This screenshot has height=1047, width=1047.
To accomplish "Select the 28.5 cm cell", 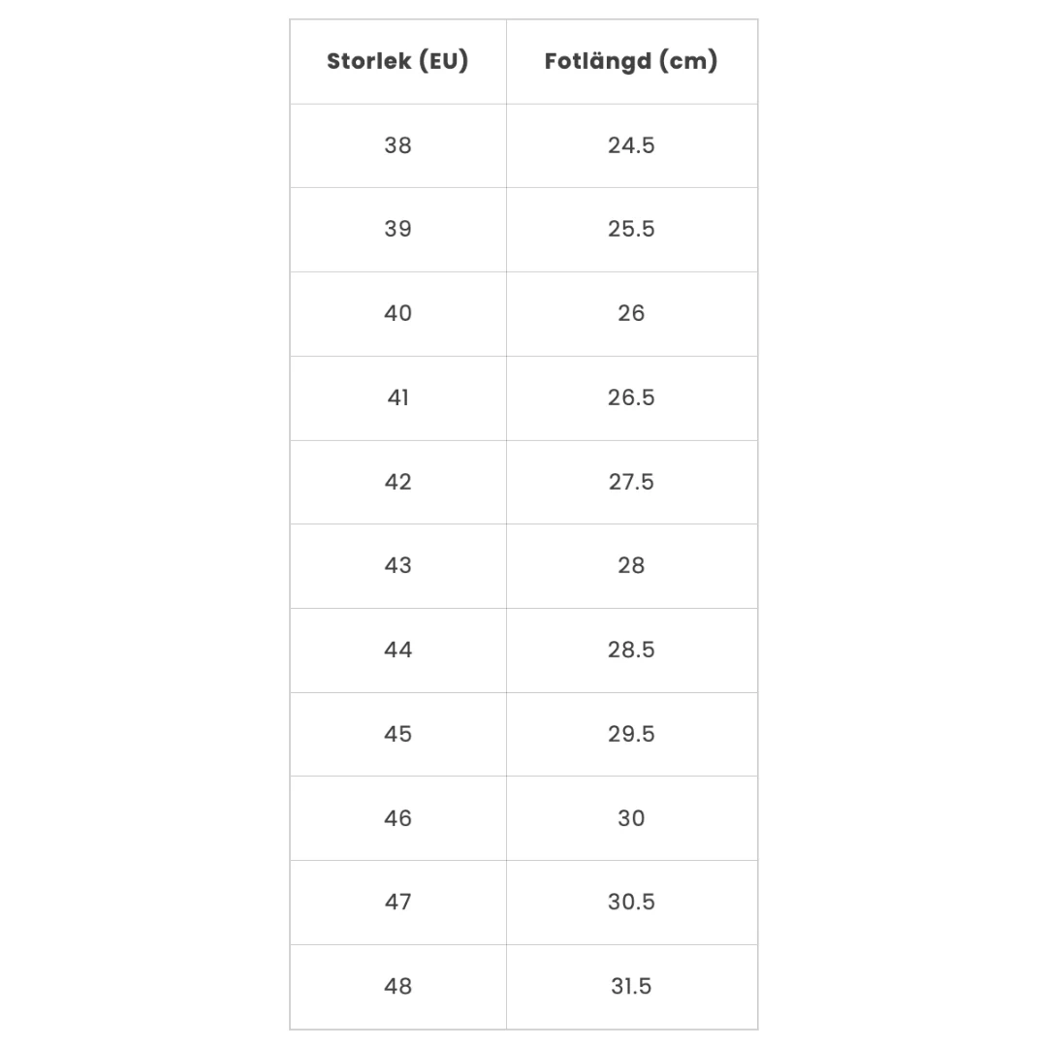I will pos(631,650).
